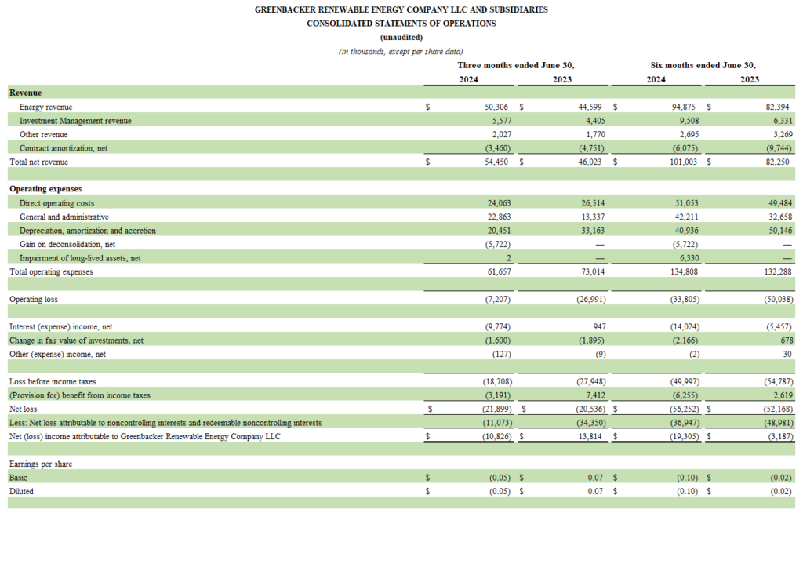Select the 'Basic' row label
Viewport: 803px width, 564px height.
[x=18, y=478]
